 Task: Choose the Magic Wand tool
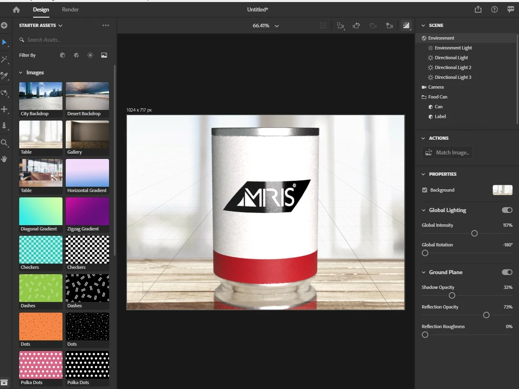[x=4, y=60]
